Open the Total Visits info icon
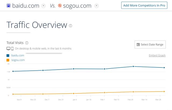This screenshot has height=110, width=172. [27, 43]
